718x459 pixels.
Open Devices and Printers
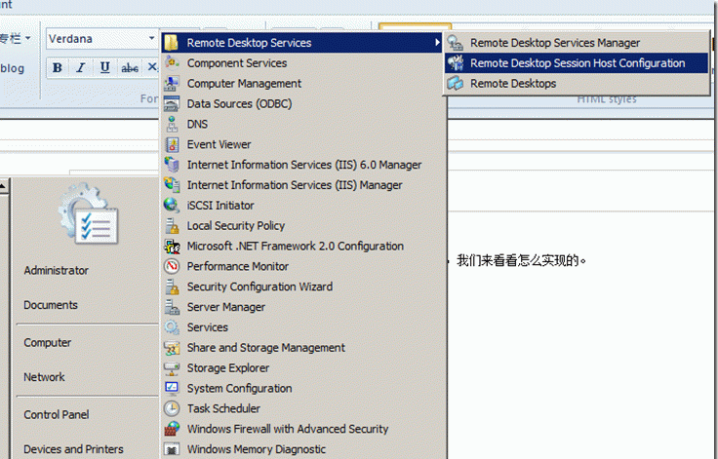tap(74, 449)
